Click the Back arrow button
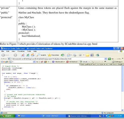 (x=3, y=55)
